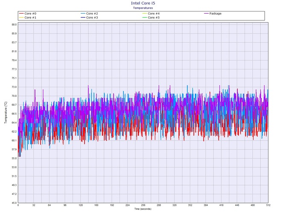Click the 128 x-axis tick label
Screen dimensions: 286x214
[x=81, y=205]
